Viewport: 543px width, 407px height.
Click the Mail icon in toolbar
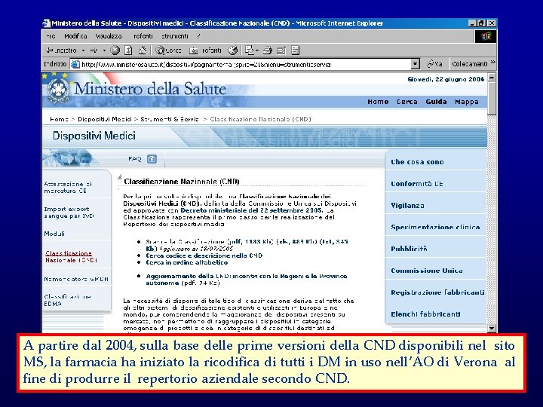pos(250,50)
